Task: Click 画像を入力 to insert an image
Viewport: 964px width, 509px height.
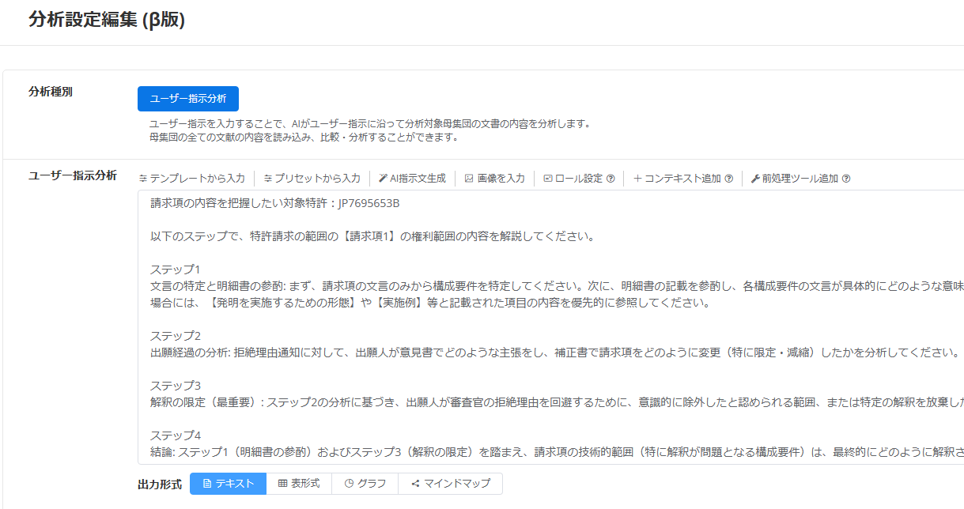Action: (x=494, y=179)
